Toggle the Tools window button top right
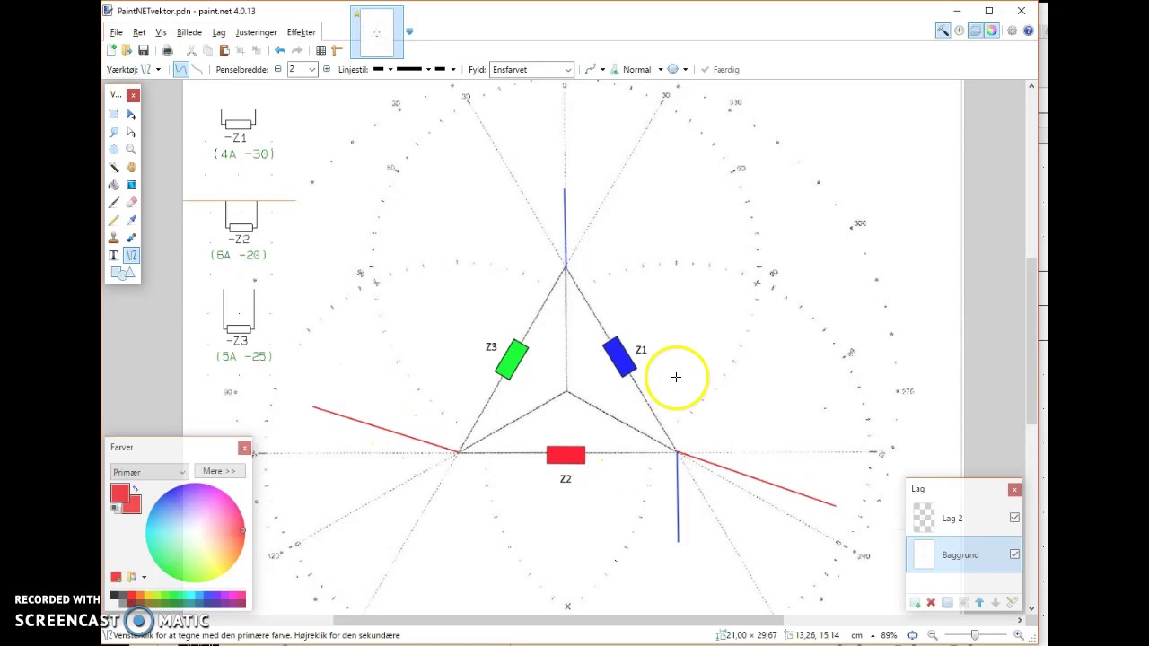Screen dimensions: 1149x646 (943, 31)
